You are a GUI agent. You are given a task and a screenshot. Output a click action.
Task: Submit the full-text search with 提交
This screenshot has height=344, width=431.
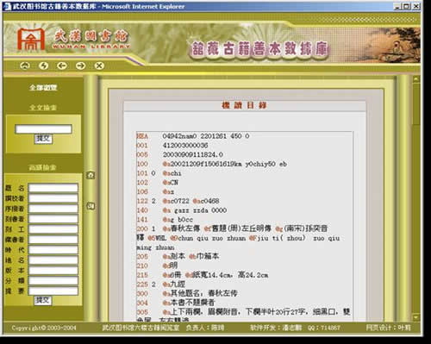tap(43, 139)
